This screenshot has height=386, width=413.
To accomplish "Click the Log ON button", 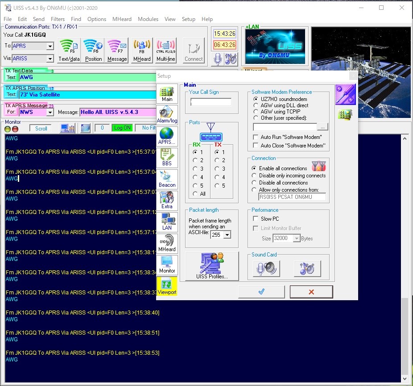I will (x=122, y=128).
